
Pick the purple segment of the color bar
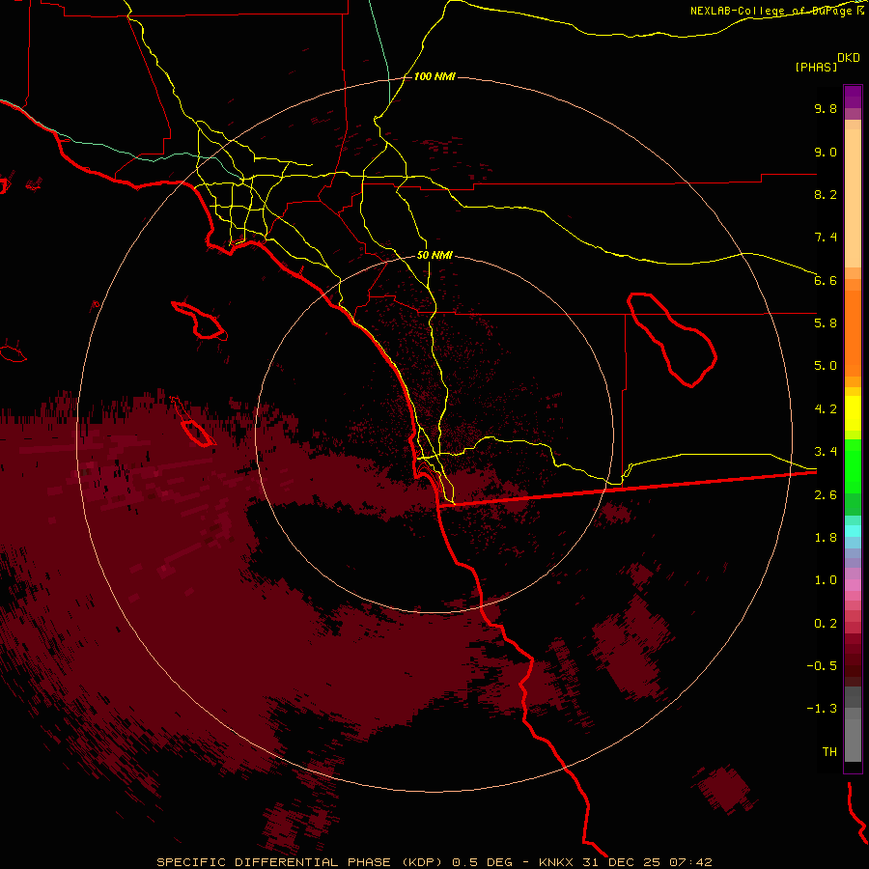[x=853, y=97]
